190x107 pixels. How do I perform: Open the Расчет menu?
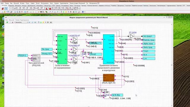click(x=38, y=3)
